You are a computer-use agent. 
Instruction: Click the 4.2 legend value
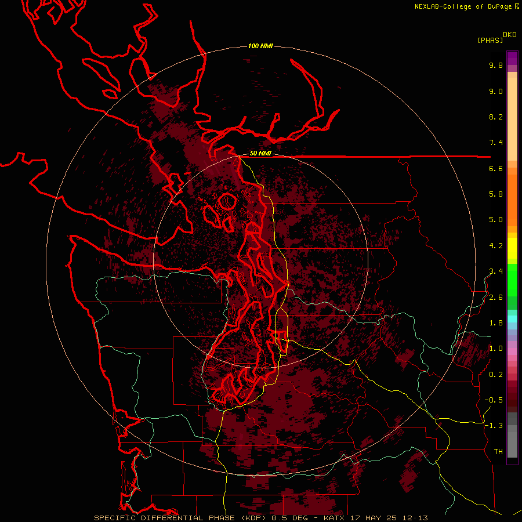coord(496,246)
